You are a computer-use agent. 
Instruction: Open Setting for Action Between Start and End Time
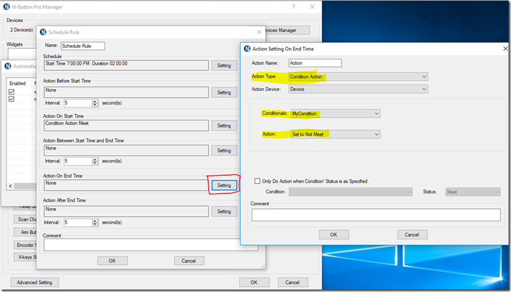click(x=224, y=150)
